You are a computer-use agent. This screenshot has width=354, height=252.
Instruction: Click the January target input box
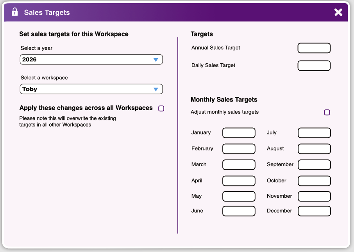point(239,133)
